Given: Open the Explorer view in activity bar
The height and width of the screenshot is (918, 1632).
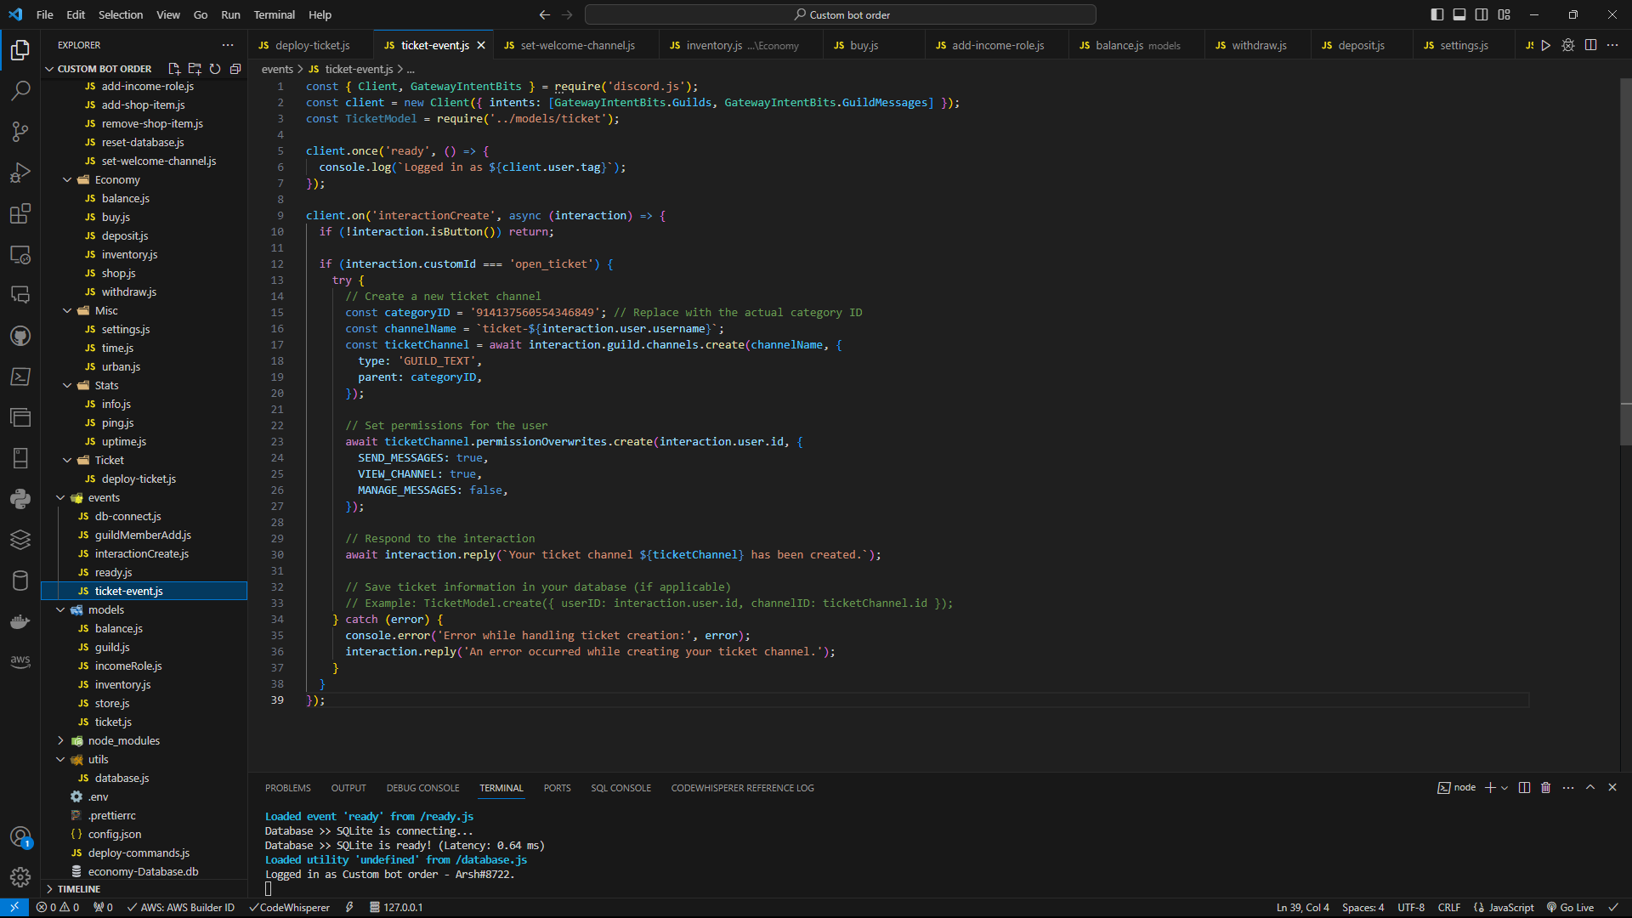Looking at the screenshot, I should coord(20,50).
